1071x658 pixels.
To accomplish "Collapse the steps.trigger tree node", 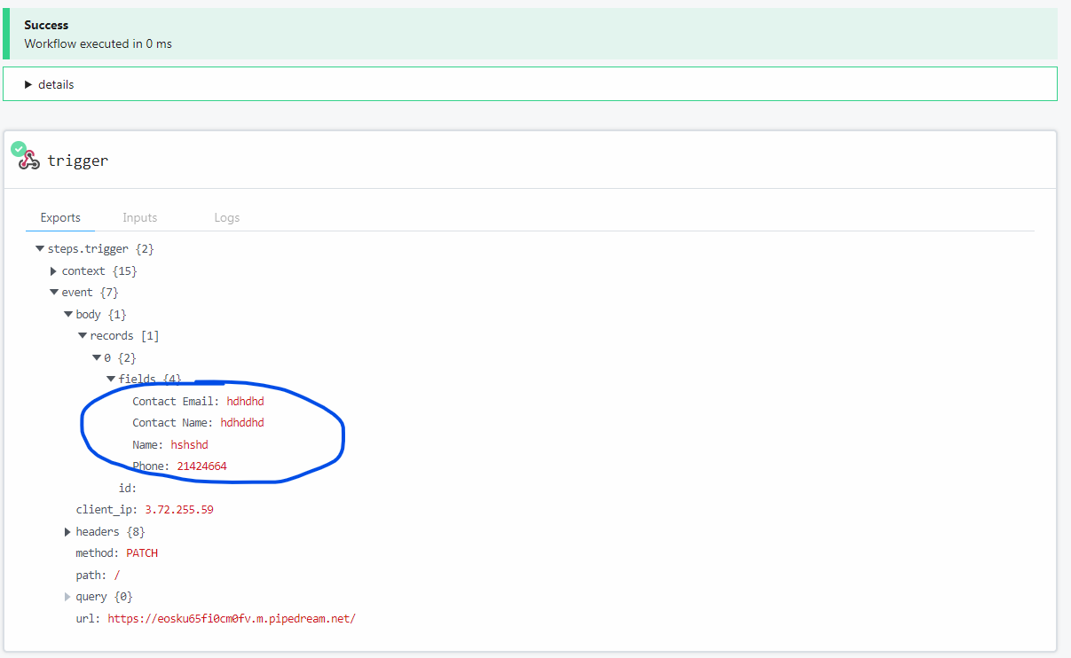I will pyautogui.click(x=40, y=249).
